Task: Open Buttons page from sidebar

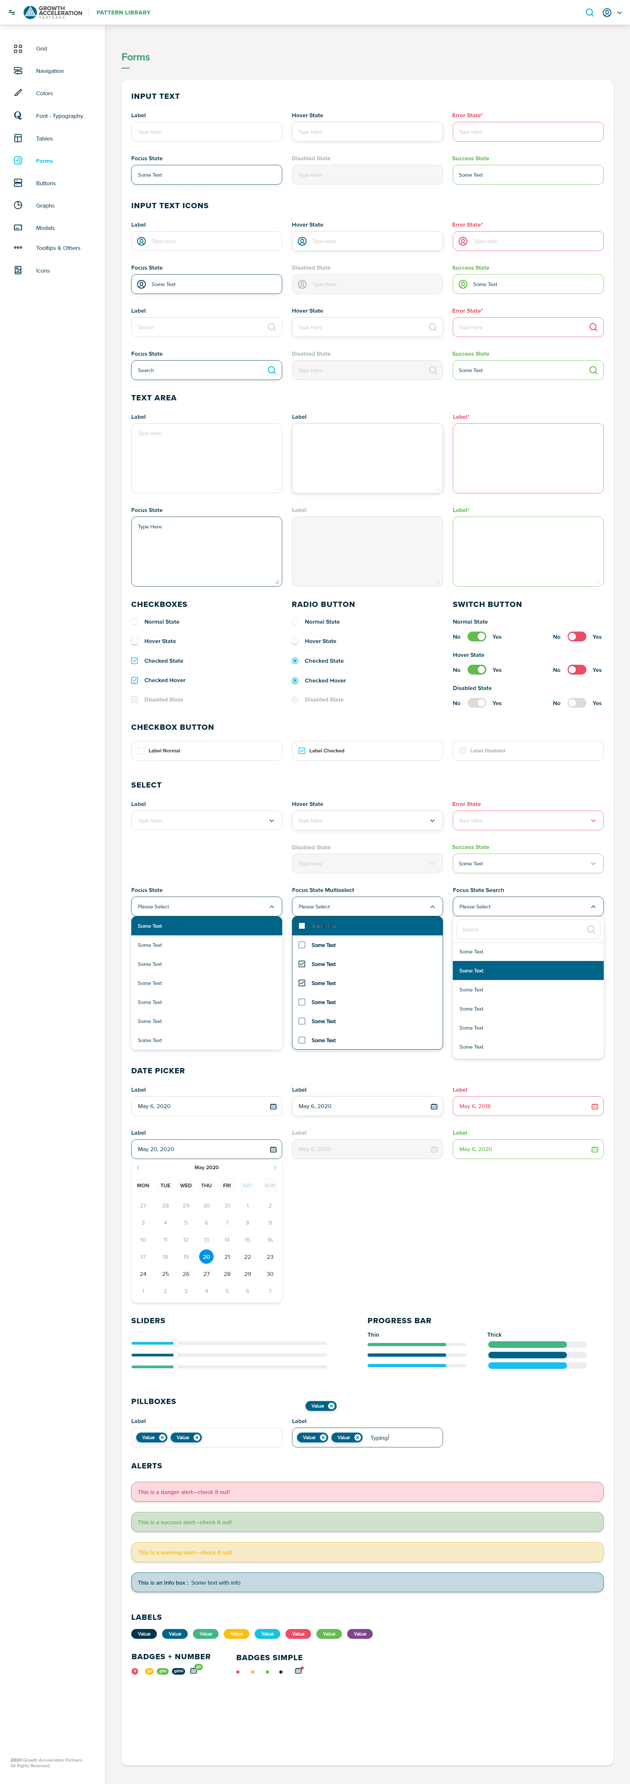Action: (46, 184)
